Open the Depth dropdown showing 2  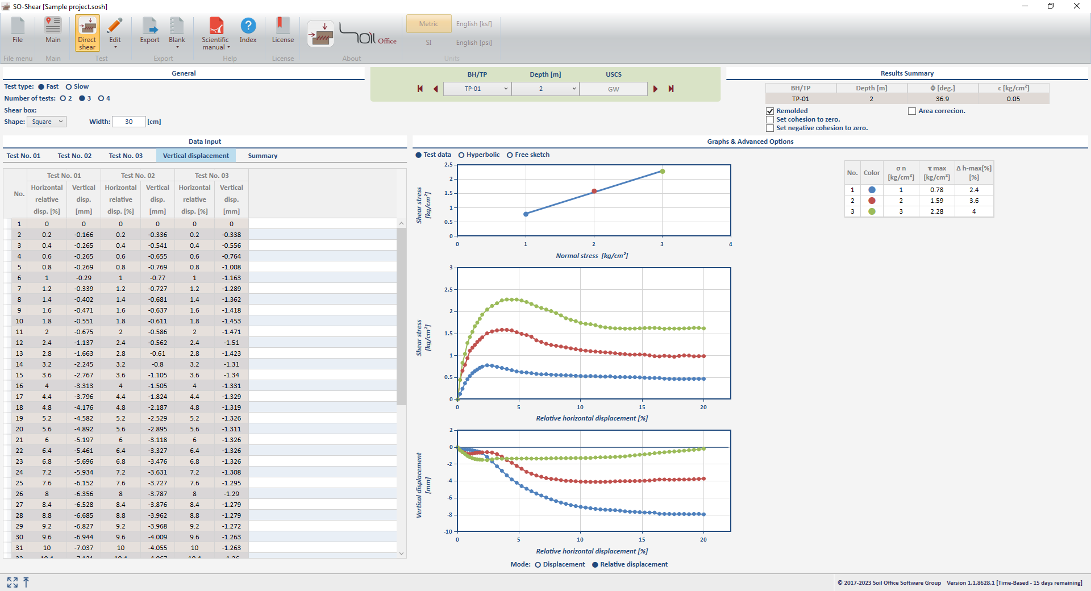coord(545,89)
